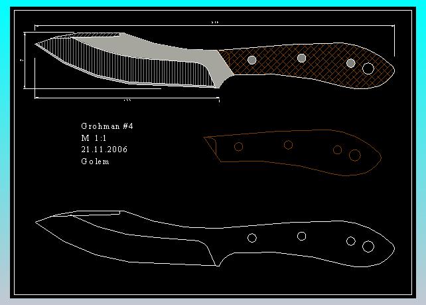This screenshot has height=305, width=426.
Task: Pick the large hole in the brown handle scale outline
Action: pos(354,155)
